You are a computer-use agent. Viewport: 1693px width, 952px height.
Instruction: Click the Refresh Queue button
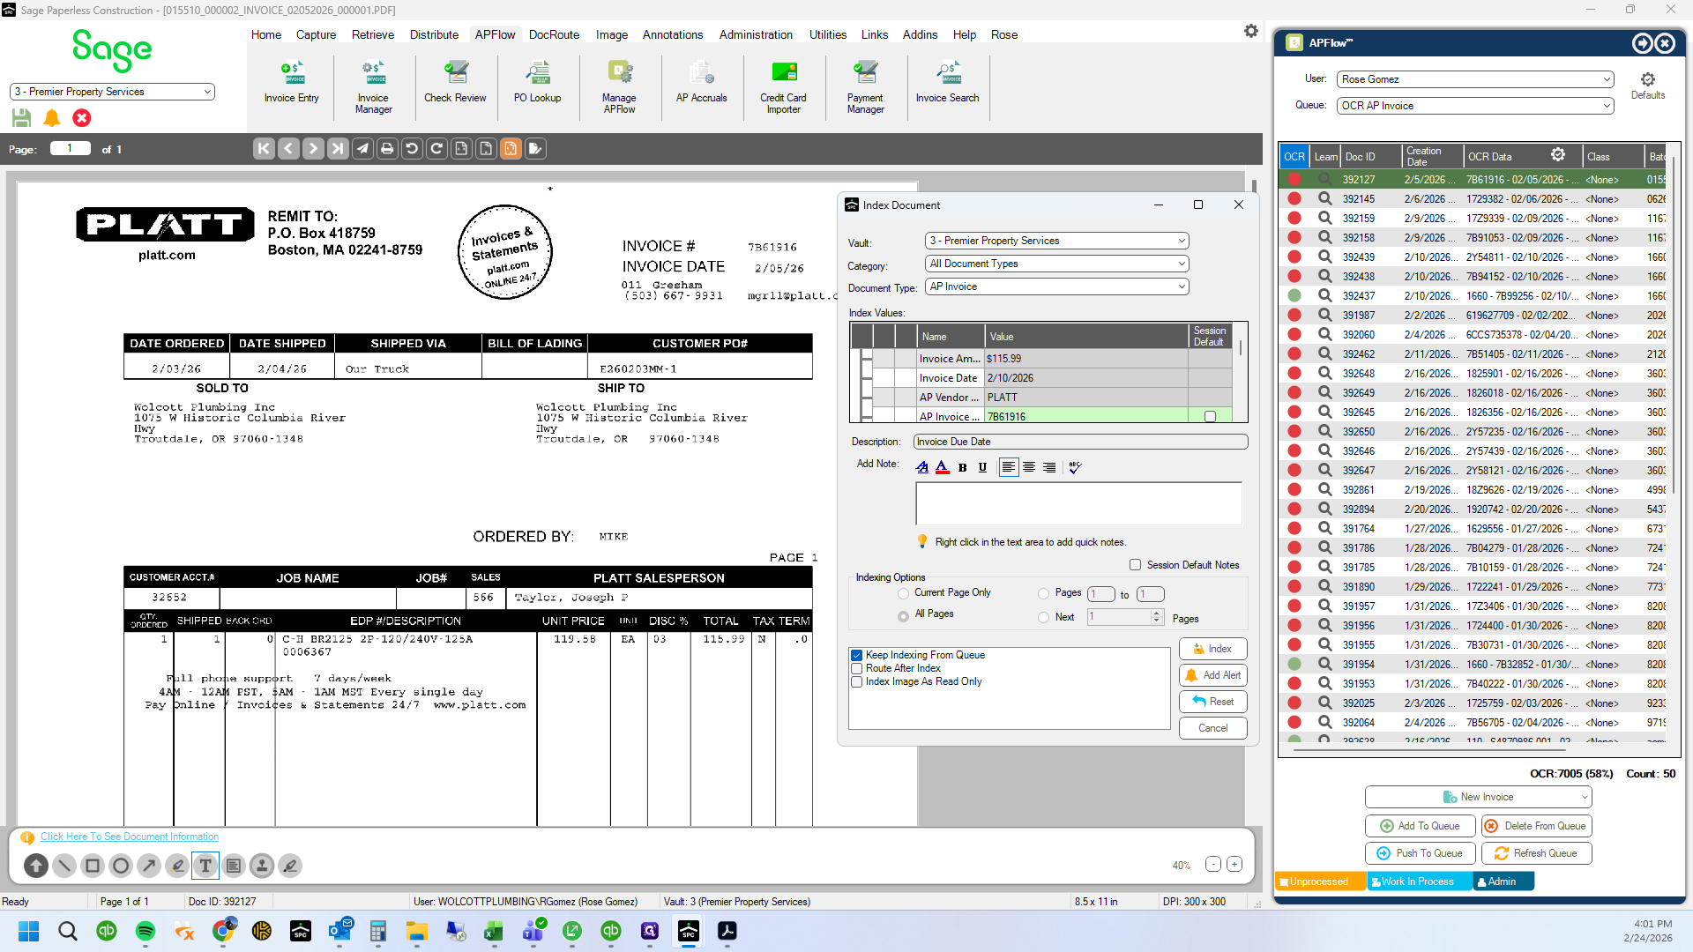tap(1536, 853)
